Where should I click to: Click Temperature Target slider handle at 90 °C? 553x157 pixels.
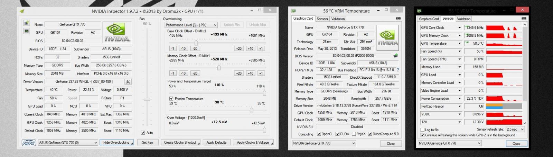tap(251, 110)
